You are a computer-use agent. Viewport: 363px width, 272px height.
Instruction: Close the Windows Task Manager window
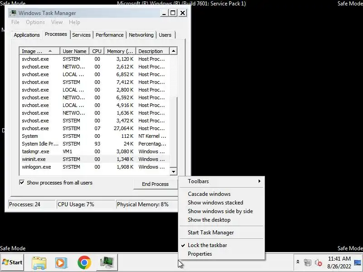click(x=183, y=13)
